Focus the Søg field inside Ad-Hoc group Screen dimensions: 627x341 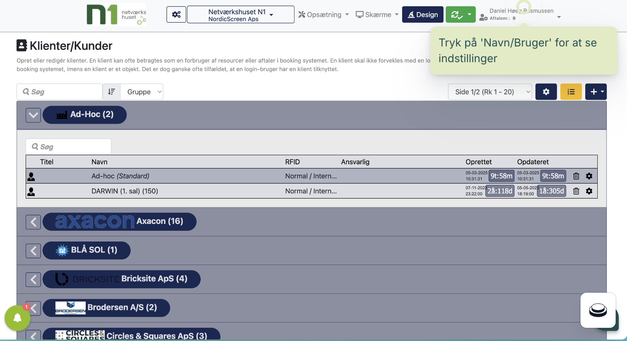[68, 147]
